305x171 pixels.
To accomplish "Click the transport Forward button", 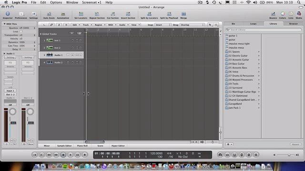I will (x=56, y=155).
